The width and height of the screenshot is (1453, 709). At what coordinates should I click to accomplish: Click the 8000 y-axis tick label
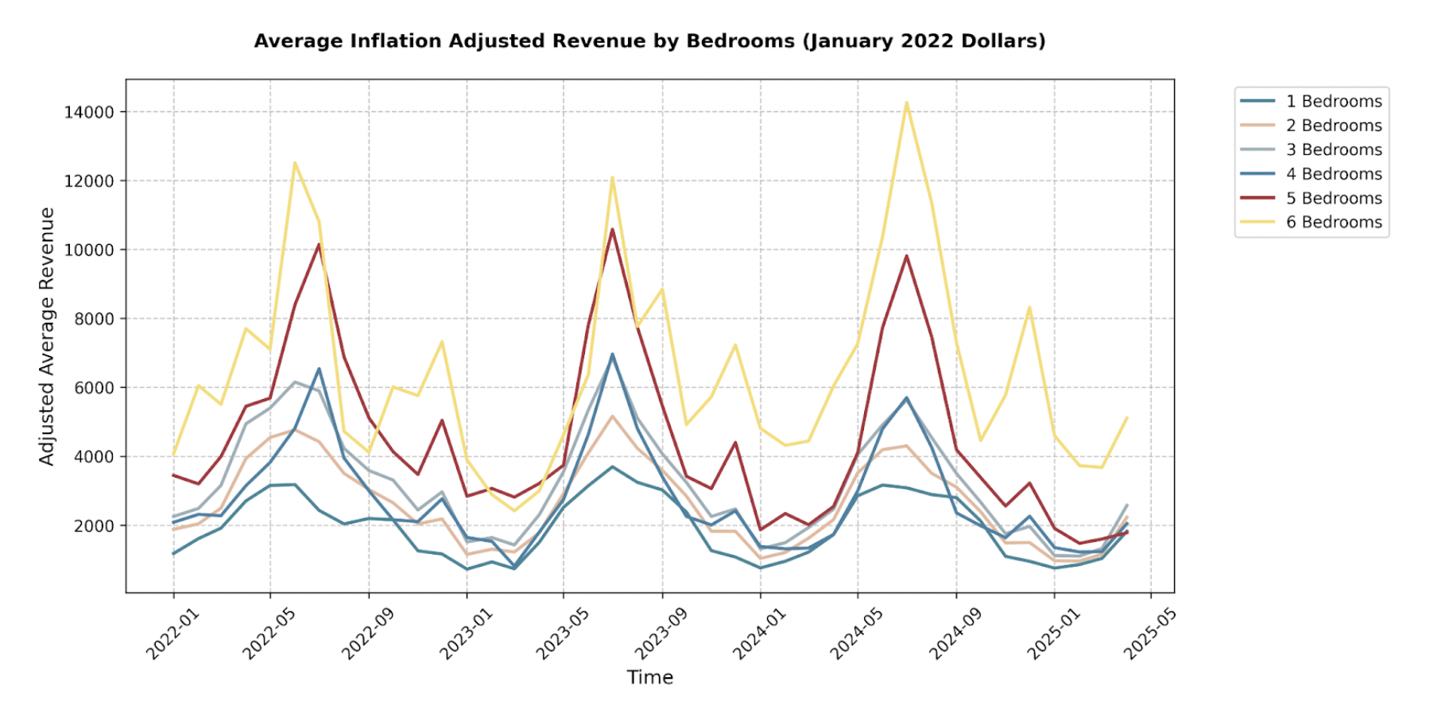pyautogui.click(x=94, y=319)
